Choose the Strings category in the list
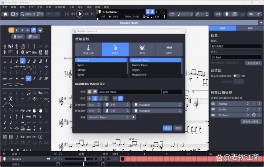The image size is (264, 167). tap(81, 70)
